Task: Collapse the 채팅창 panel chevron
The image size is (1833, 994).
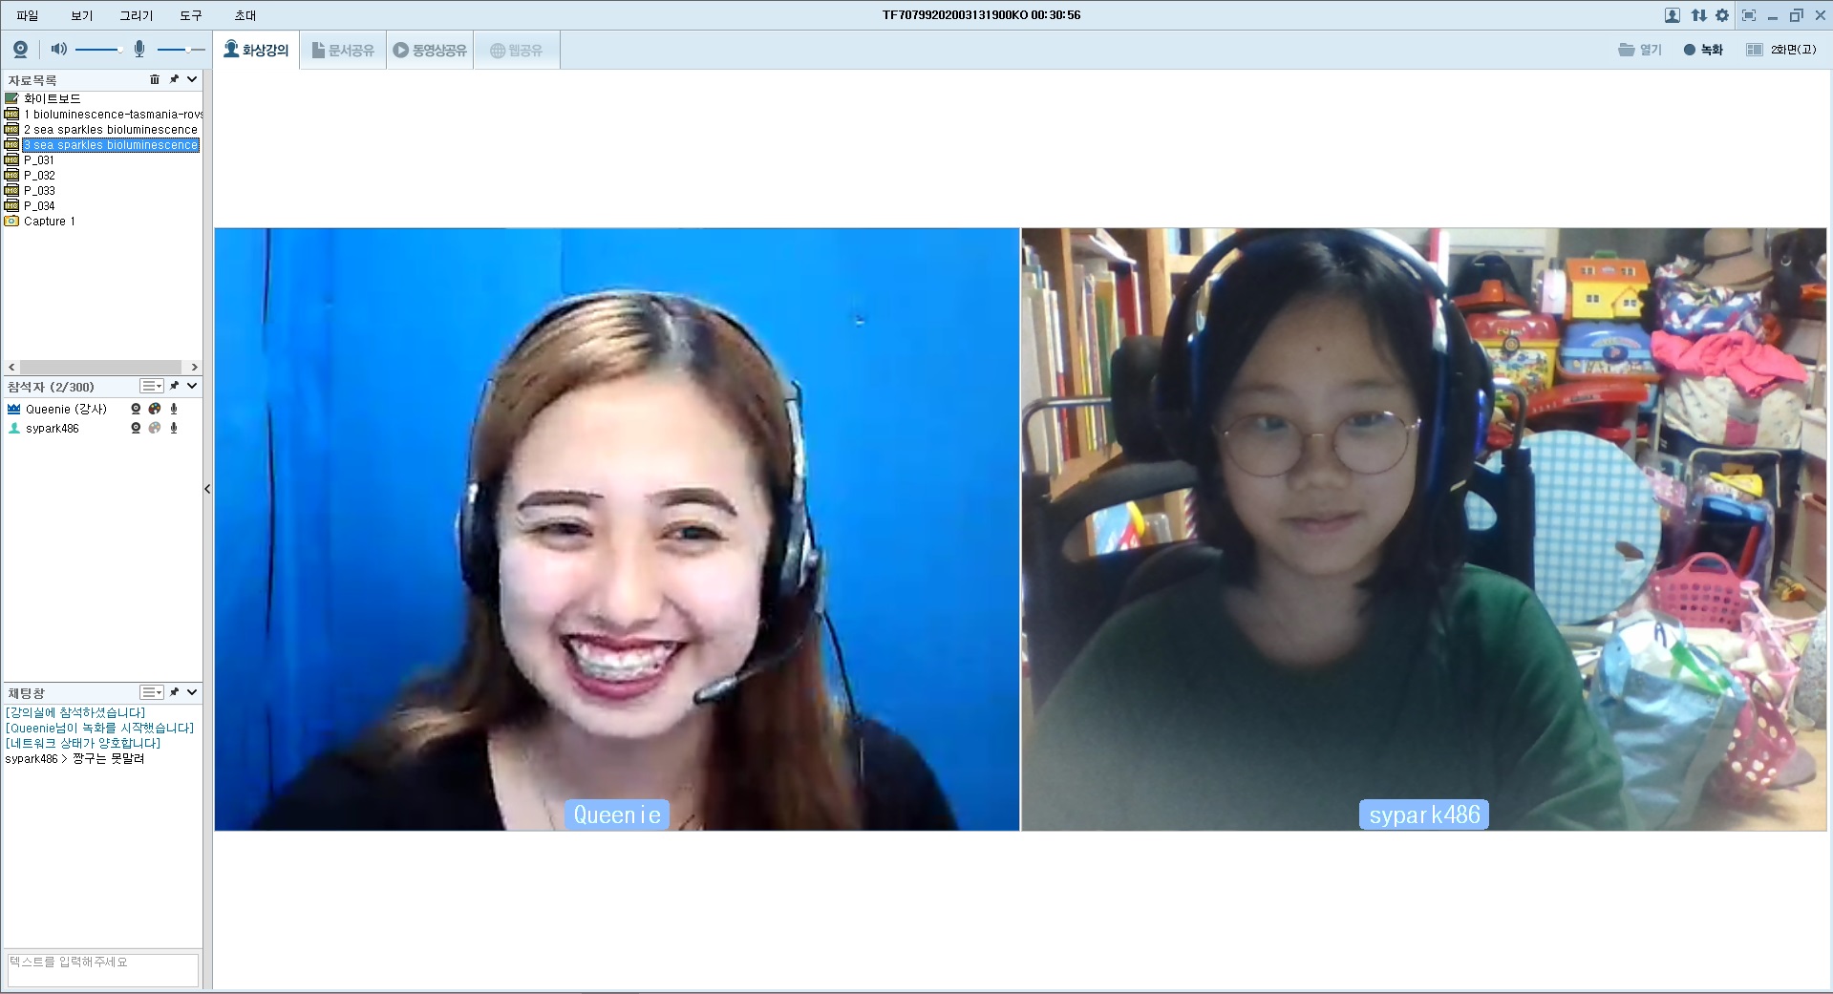Action: point(192,692)
